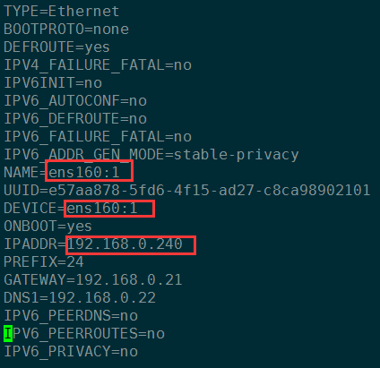Click the ONBOOT=yes line
The width and height of the screenshot is (380, 368).
(47, 227)
